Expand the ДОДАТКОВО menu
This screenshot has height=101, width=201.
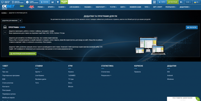tap(185, 7)
